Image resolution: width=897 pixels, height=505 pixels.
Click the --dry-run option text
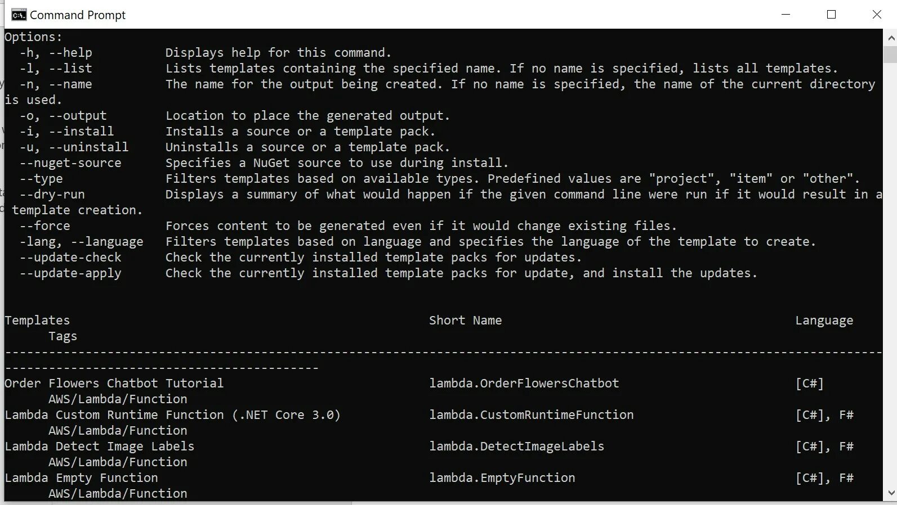52,195
